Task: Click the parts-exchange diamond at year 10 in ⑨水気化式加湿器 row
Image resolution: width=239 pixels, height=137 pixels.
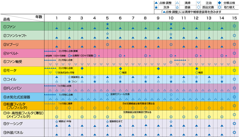Action: point(171,95)
